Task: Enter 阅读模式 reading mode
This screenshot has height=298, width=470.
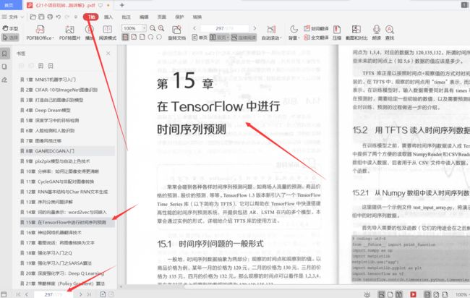Action: click(107, 33)
